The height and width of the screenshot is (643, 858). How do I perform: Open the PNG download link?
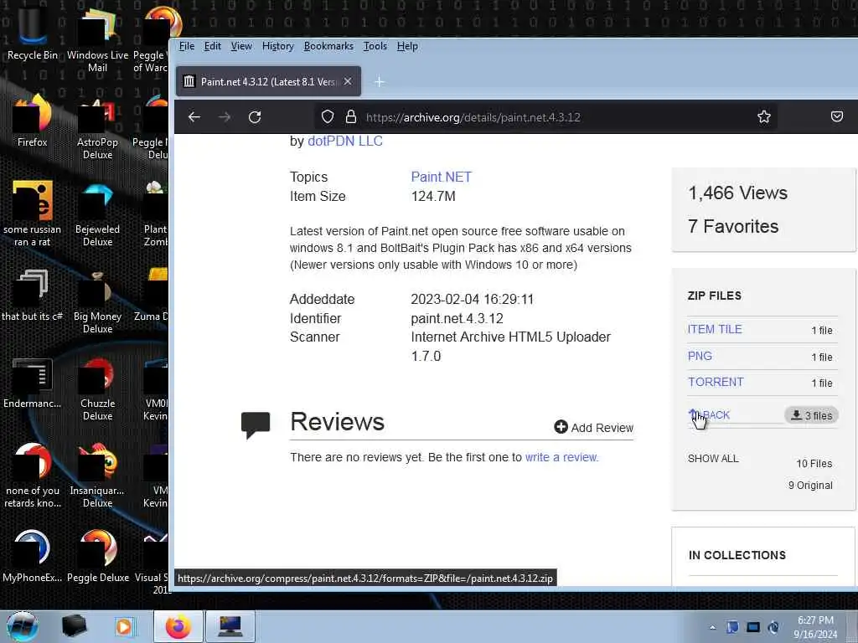[700, 356]
